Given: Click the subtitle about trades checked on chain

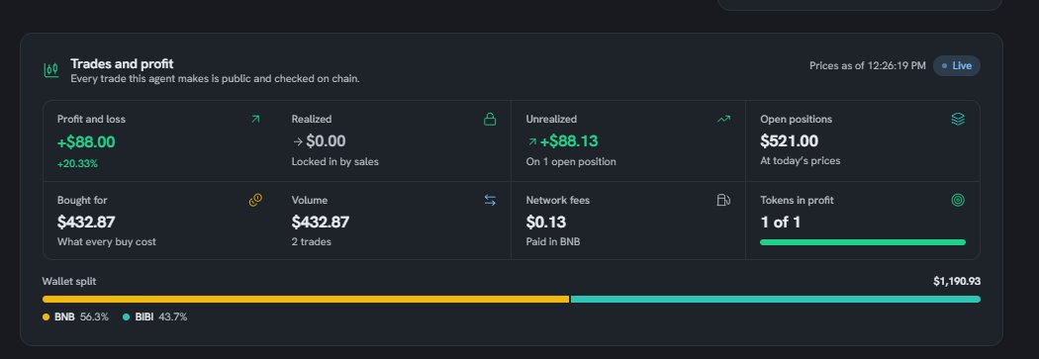Looking at the screenshot, I should 216,79.
